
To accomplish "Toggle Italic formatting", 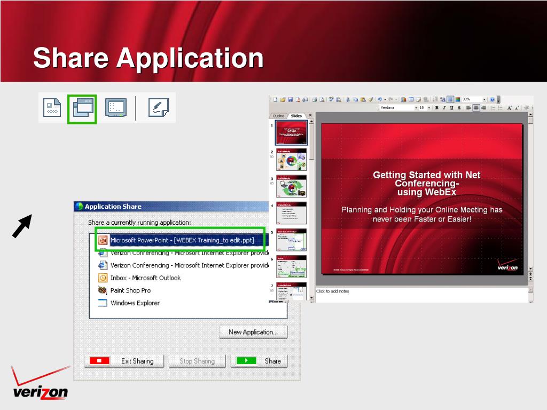I will pyautogui.click(x=444, y=108).
